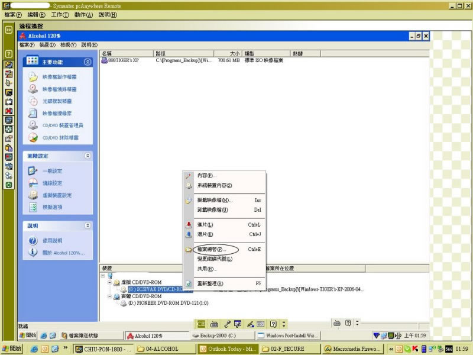Choose 重新整理(R) refresh entry

[x=224, y=283]
